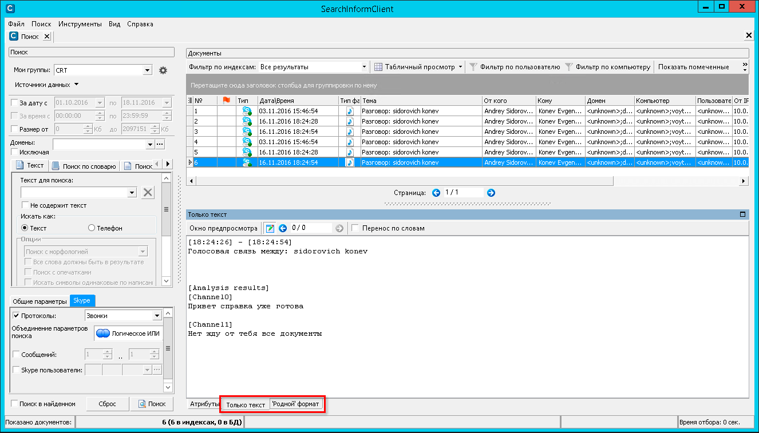Switch to Поиск по словарю tab
Image resolution: width=759 pixels, height=433 pixels.
[x=84, y=166]
